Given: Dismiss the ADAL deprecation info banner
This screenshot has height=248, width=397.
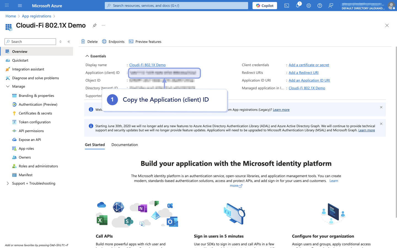Looking at the screenshot, I should (x=381, y=124).
